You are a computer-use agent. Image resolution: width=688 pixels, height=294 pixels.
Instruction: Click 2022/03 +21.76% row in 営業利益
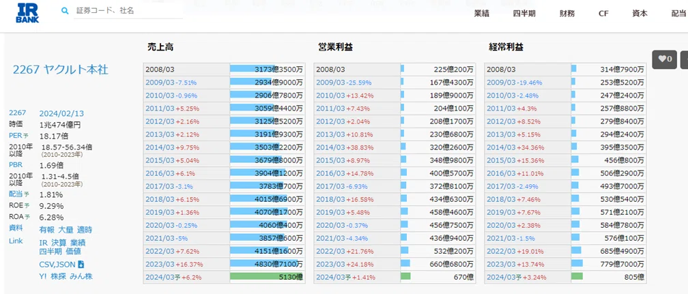(395, 252)
